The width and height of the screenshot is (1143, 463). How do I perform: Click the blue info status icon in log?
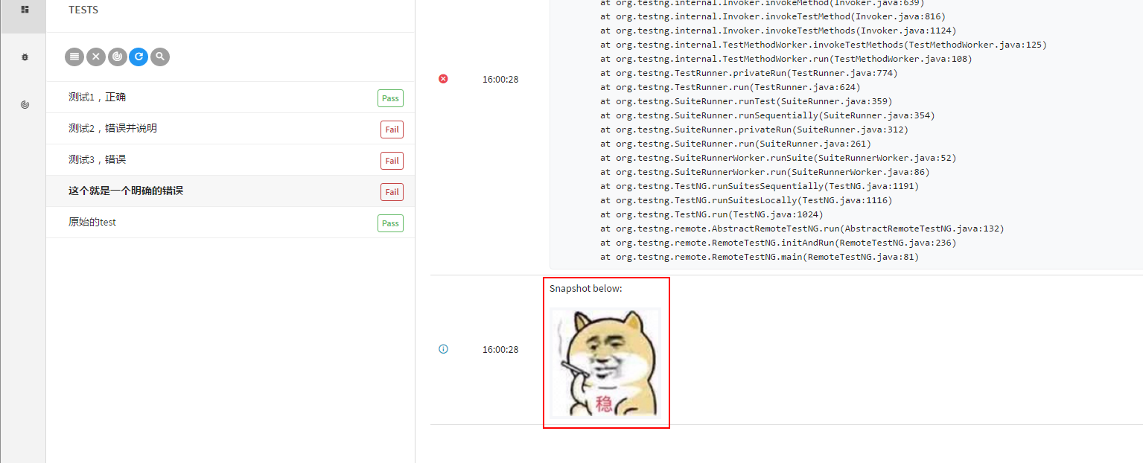tap(444, 349)
